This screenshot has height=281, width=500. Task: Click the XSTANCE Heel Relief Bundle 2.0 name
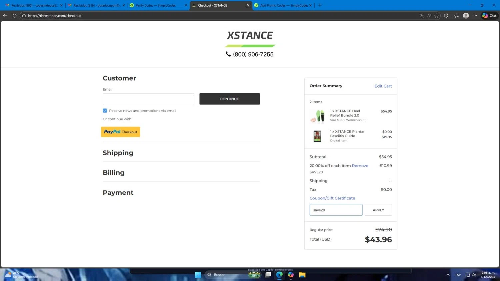coord(345,113)
